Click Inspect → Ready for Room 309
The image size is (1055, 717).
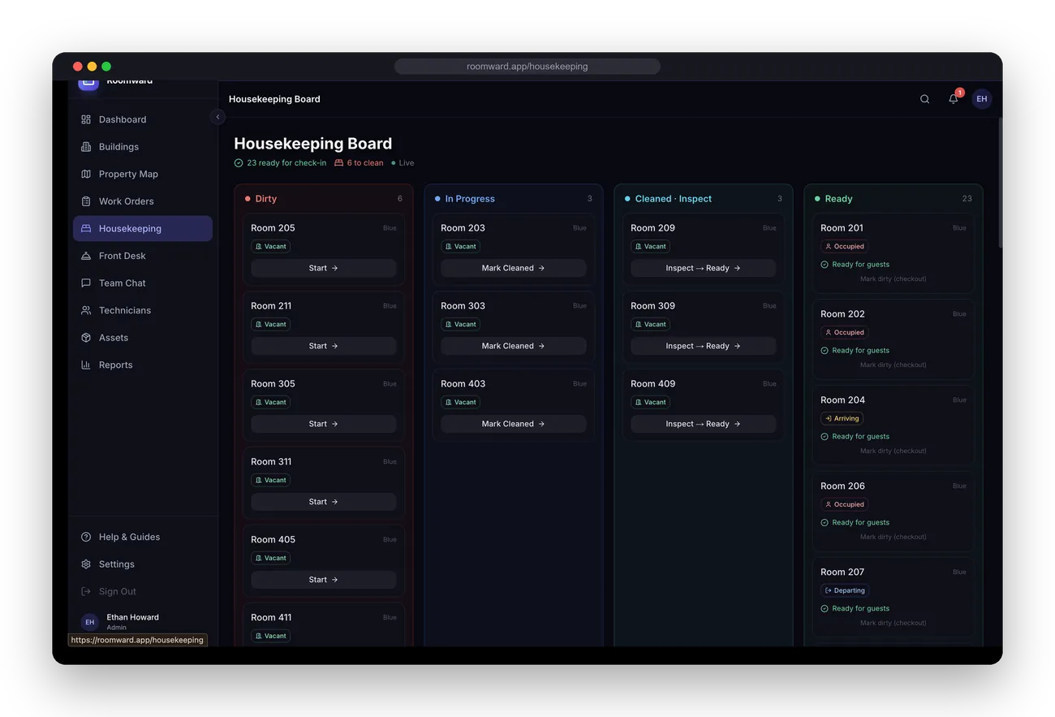point(704,346)
